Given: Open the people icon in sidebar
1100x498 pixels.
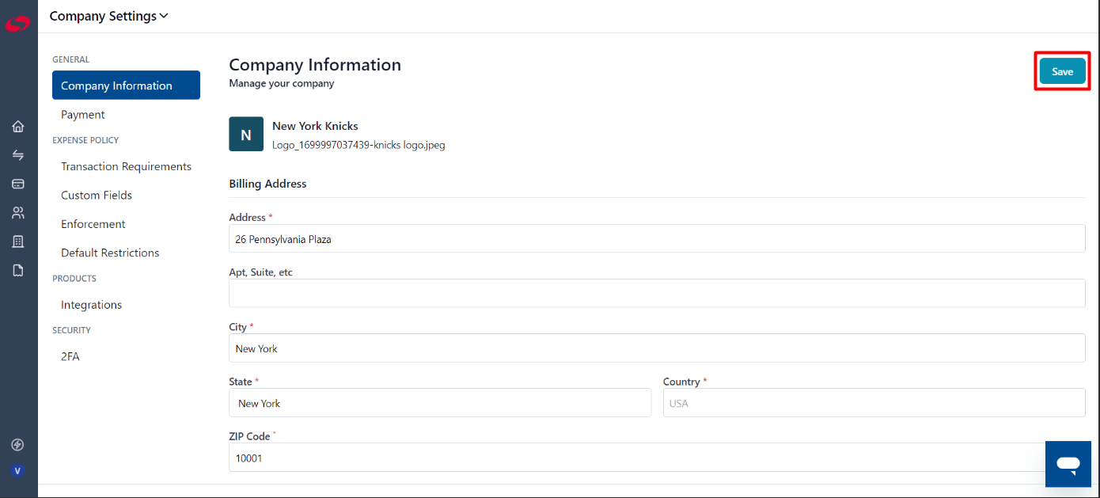Looking at the screenshot, I should point(18,212).
